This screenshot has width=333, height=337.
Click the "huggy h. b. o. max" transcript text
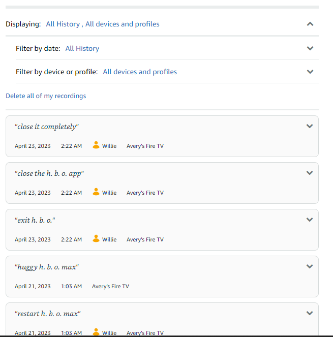pos(47,267)
